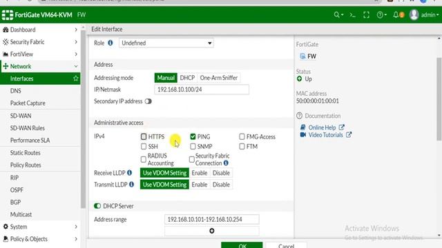
Task: Add another DHCP address range plus
Action: coord(212,231)
